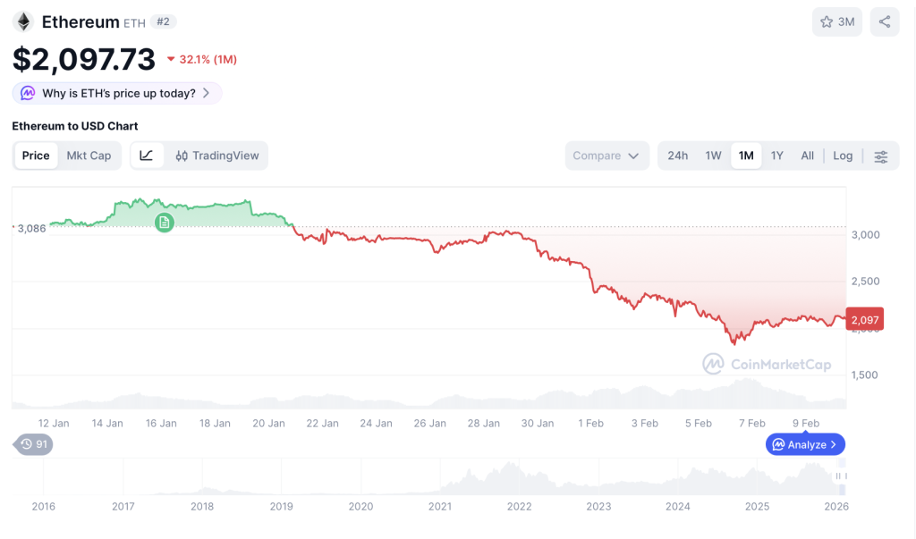This screenshot has height=539, width=916.
Task: Select the 1Y time range tab
Action: click(x=777, y=156)
